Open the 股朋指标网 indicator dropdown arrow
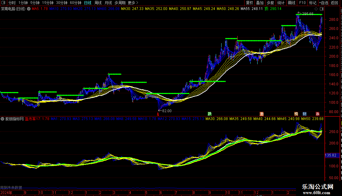Image resolution: width=342 pixels, height=196 pixels. tap(2, 119)
